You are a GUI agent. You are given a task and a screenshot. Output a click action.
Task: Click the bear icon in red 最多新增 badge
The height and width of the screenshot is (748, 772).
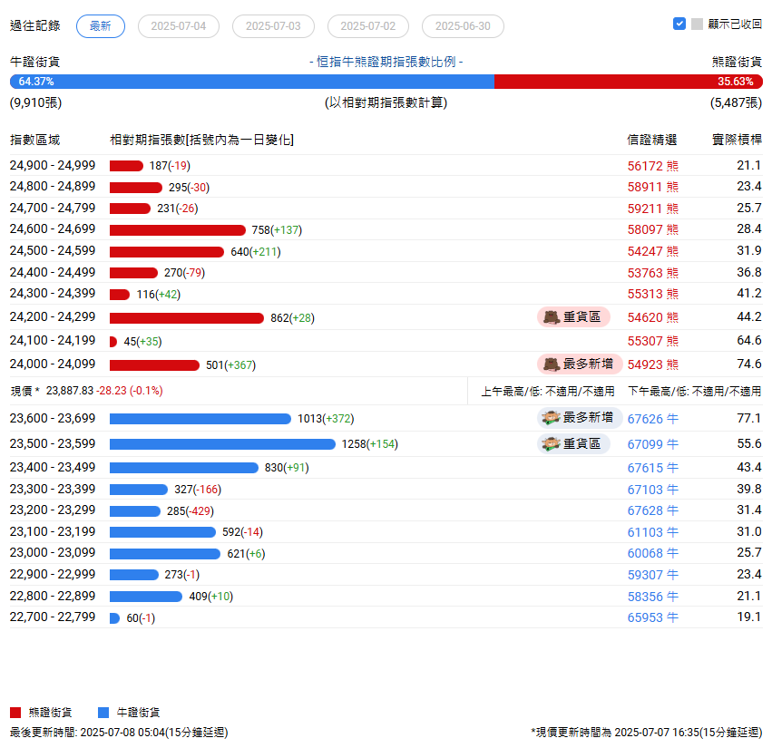(x=552, y=364)
